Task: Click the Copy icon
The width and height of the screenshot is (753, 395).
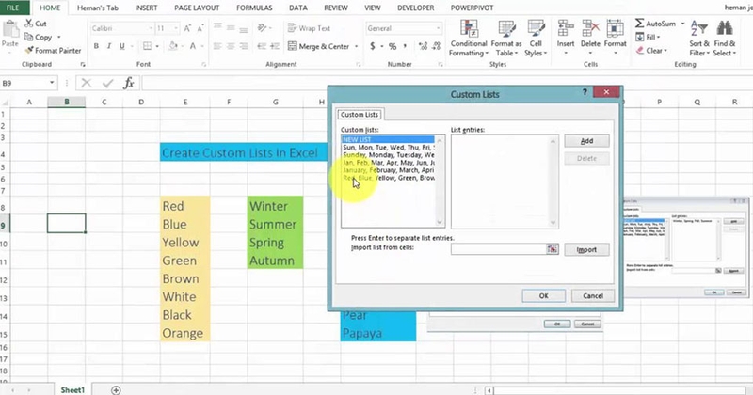Action: 29,37
